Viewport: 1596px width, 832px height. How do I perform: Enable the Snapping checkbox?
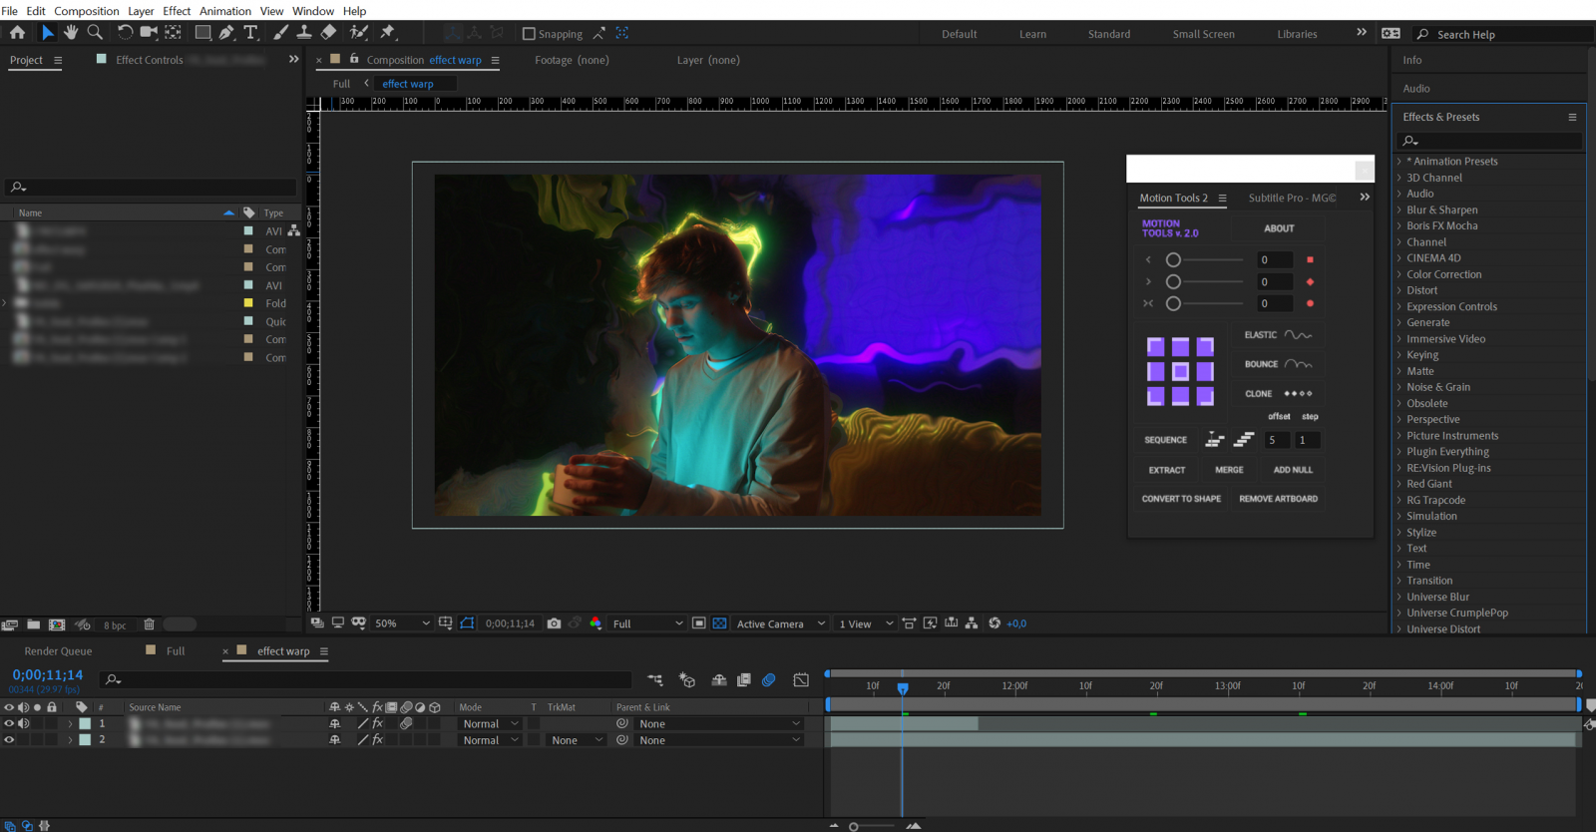coord(530,34)
